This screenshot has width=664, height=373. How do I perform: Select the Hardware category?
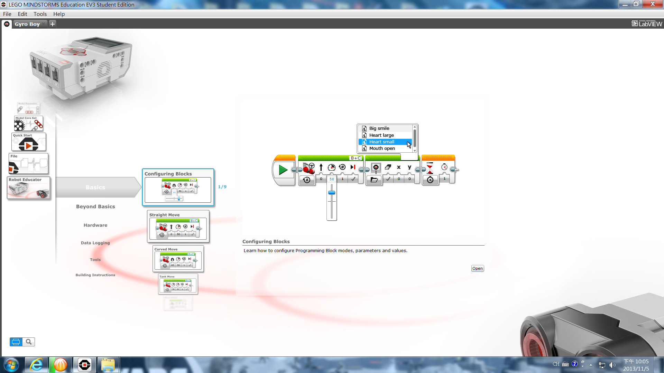(95, 225)
